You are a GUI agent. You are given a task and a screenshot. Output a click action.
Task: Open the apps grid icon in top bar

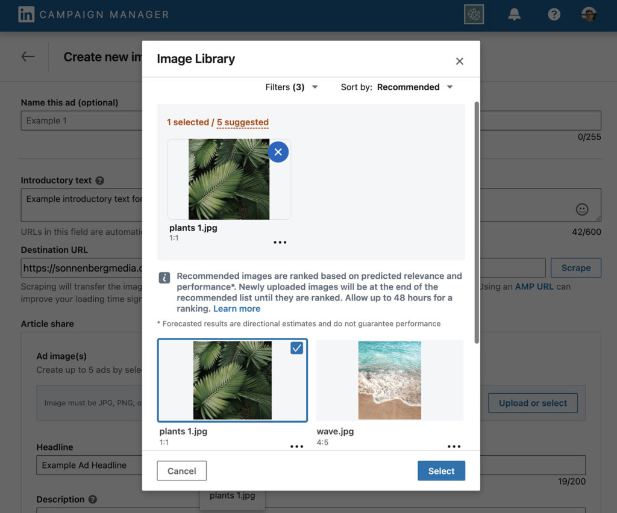coord(474,14)
